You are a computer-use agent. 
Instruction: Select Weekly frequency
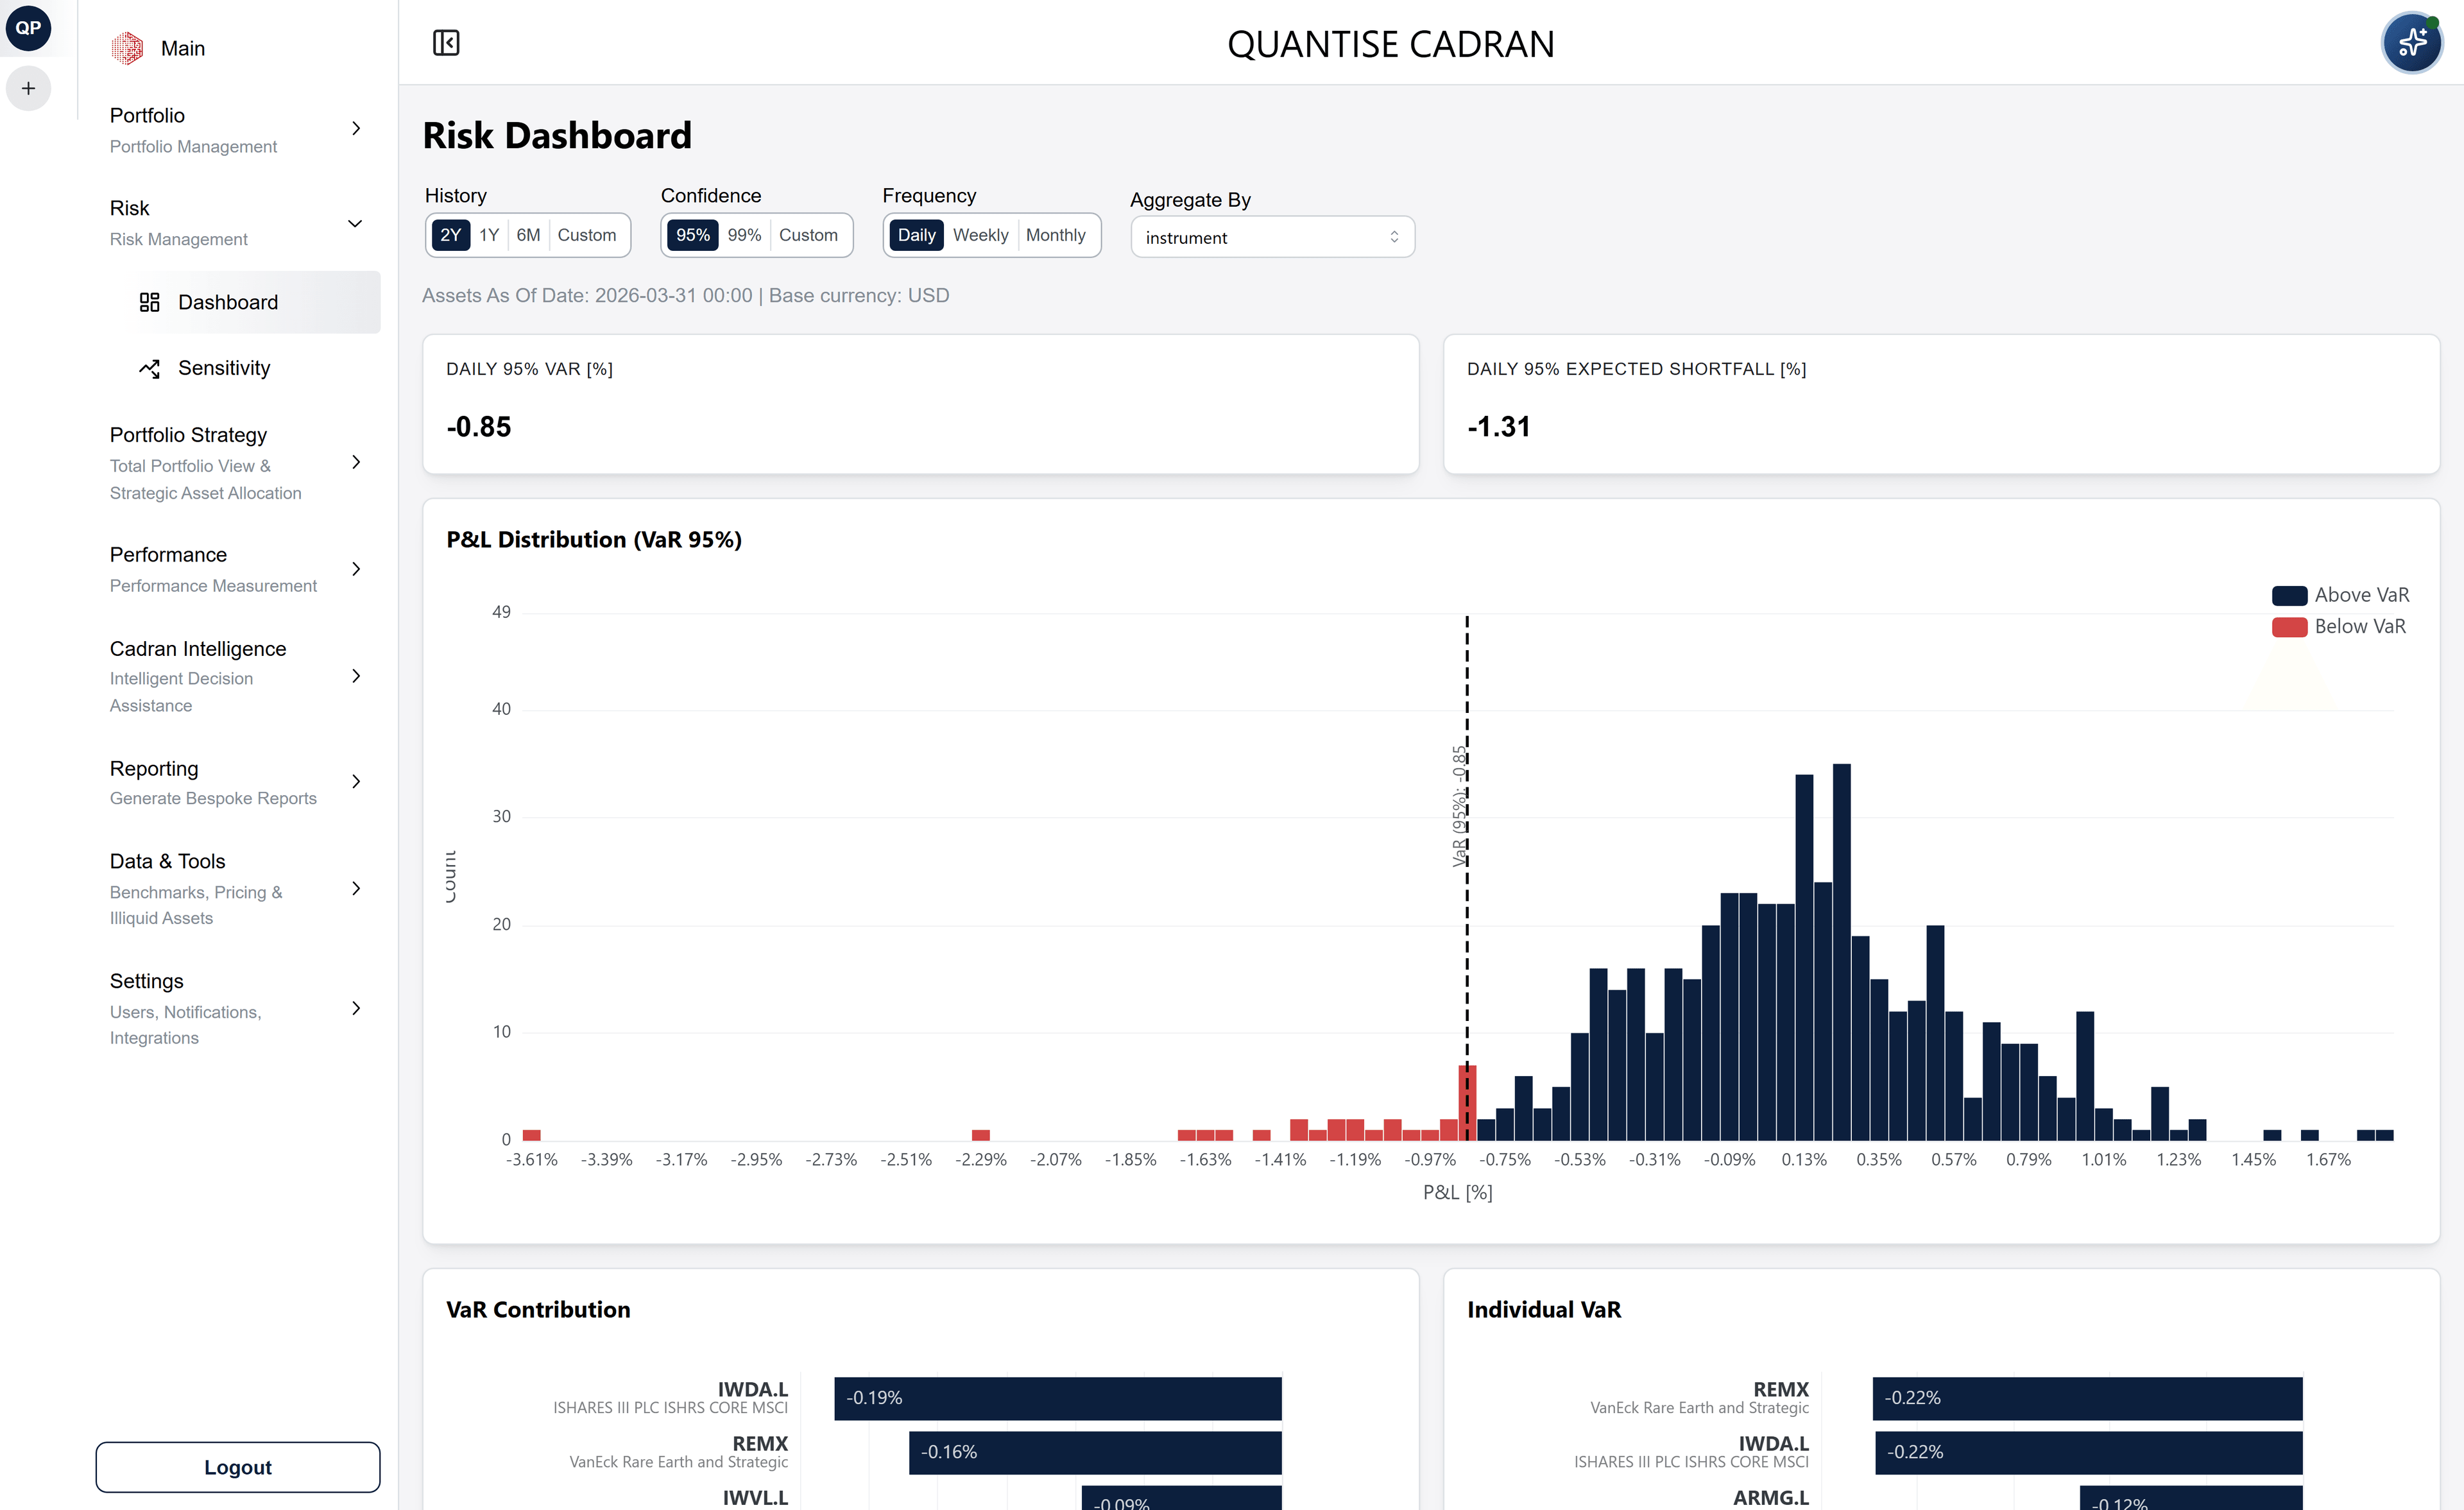980,235
